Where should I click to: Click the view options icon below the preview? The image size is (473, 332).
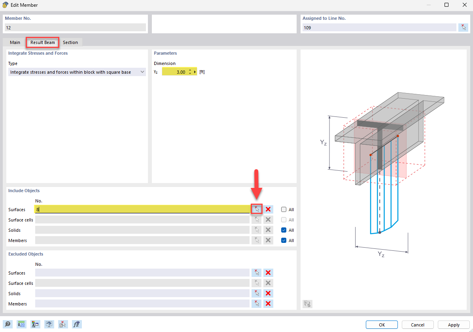point(307,303)
